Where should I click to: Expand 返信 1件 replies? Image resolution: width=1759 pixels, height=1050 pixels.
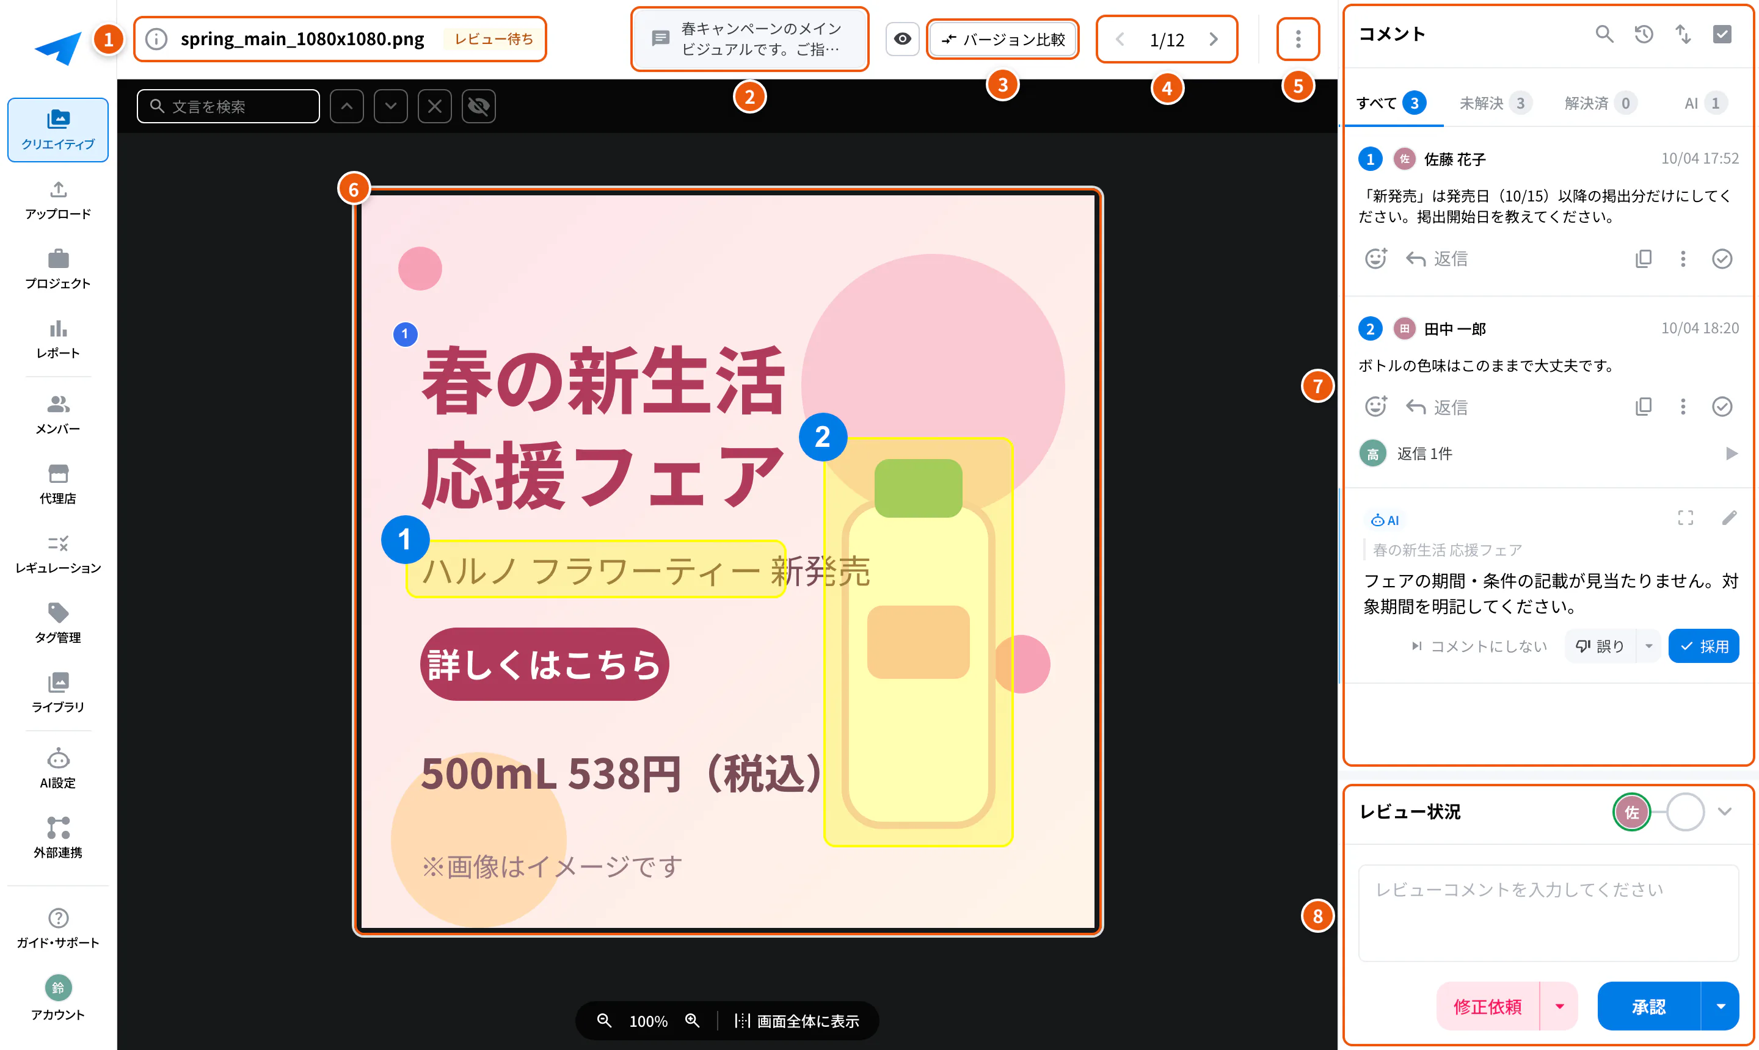pyautogui.click(x=1549, y=454)
